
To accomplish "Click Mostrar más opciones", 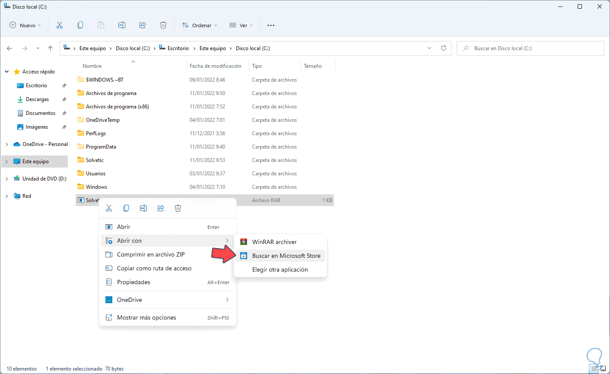I will (168, 317).
